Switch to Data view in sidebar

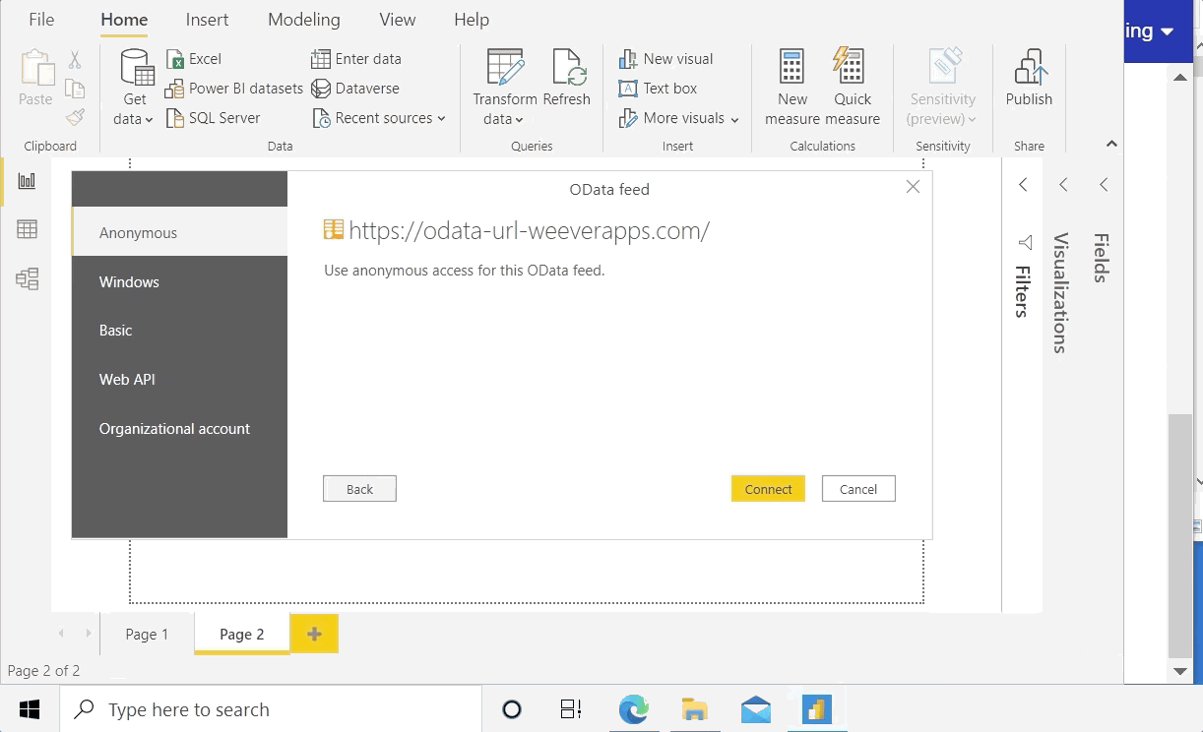(x=28, y=229)
